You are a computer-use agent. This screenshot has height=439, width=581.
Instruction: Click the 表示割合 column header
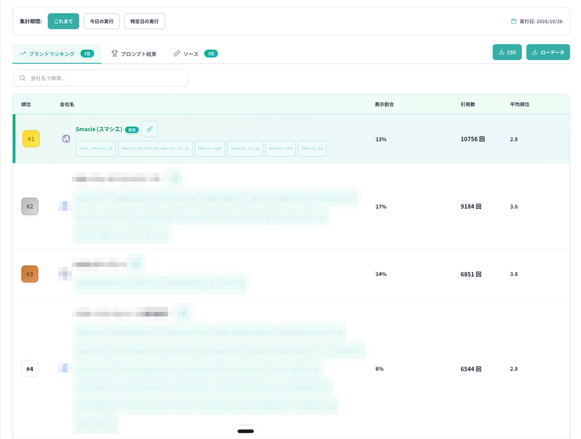(384, 104)
